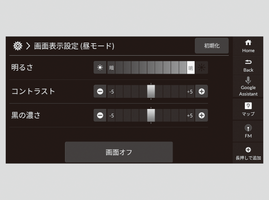The image size is (269, 200).
Task: Decrease 黒の濃さ with minus button
Action: point(100,115)
